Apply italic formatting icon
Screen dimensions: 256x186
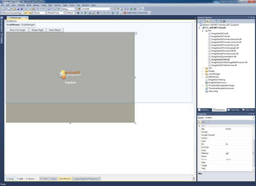click(x=82, y=13)
